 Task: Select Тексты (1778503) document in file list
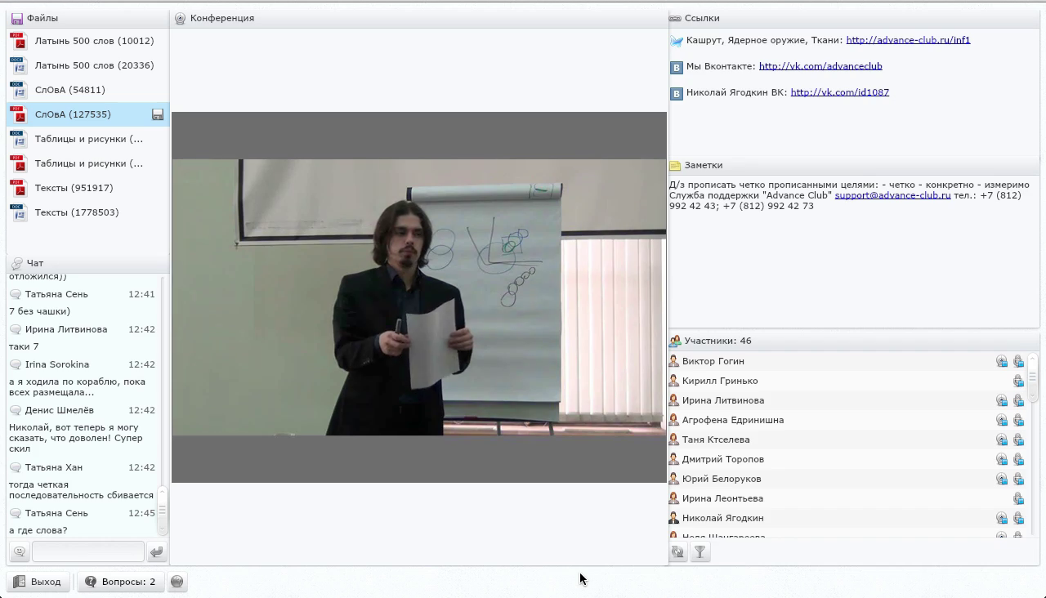click(x=76, y=212)
